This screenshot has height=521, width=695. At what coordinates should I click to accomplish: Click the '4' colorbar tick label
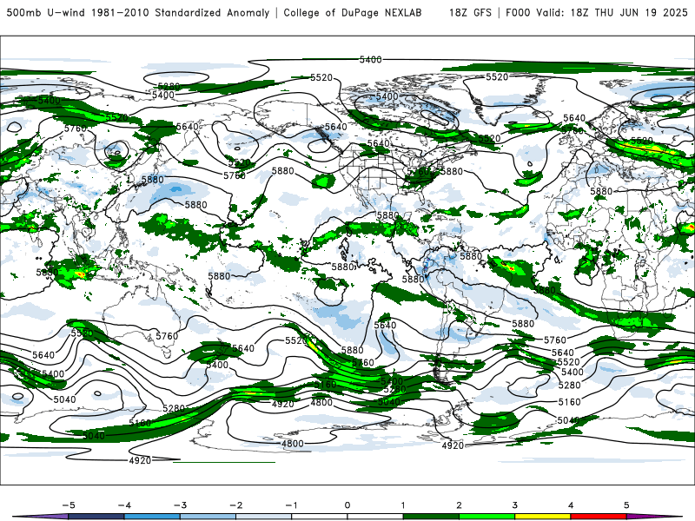click(571, 505)
